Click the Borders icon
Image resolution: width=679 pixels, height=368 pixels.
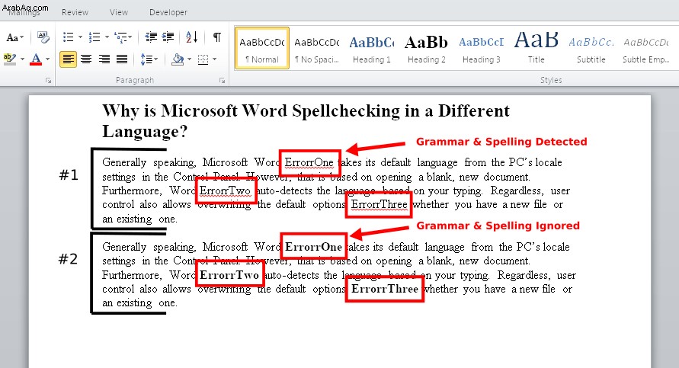point(203,59)
